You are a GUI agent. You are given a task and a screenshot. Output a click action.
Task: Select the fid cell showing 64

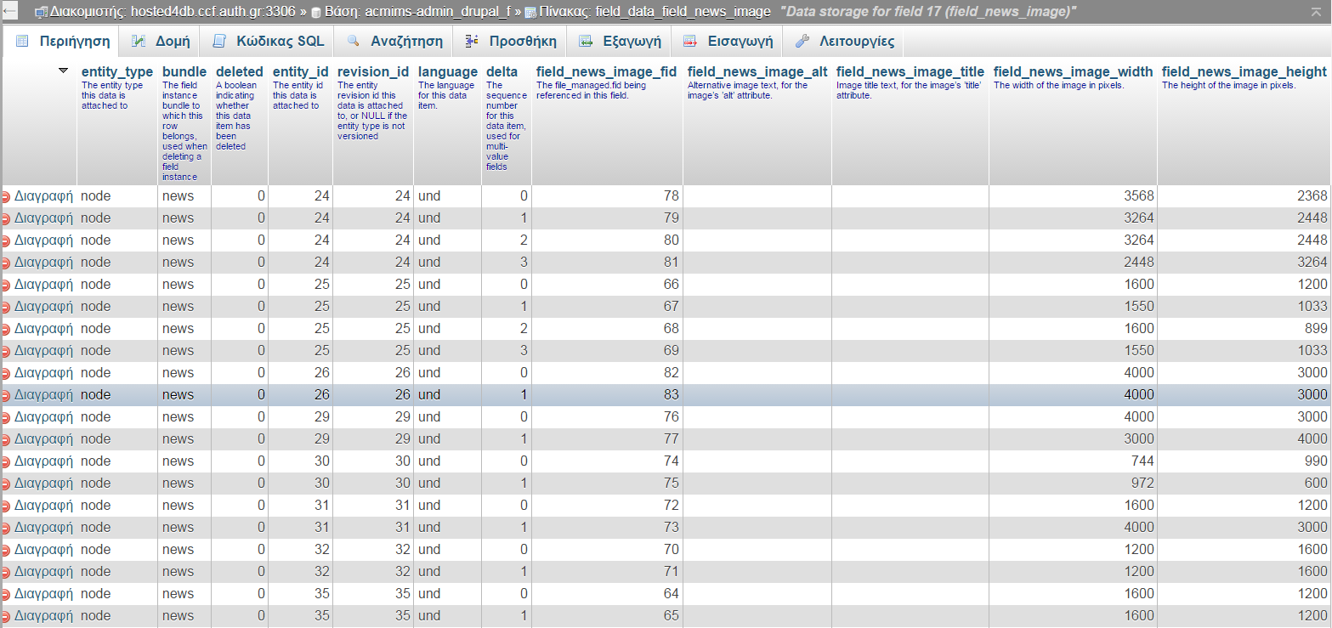[607, 593]
